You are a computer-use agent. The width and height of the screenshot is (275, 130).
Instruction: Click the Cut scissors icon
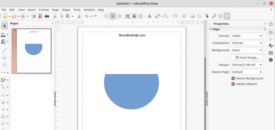pos(55,16)
